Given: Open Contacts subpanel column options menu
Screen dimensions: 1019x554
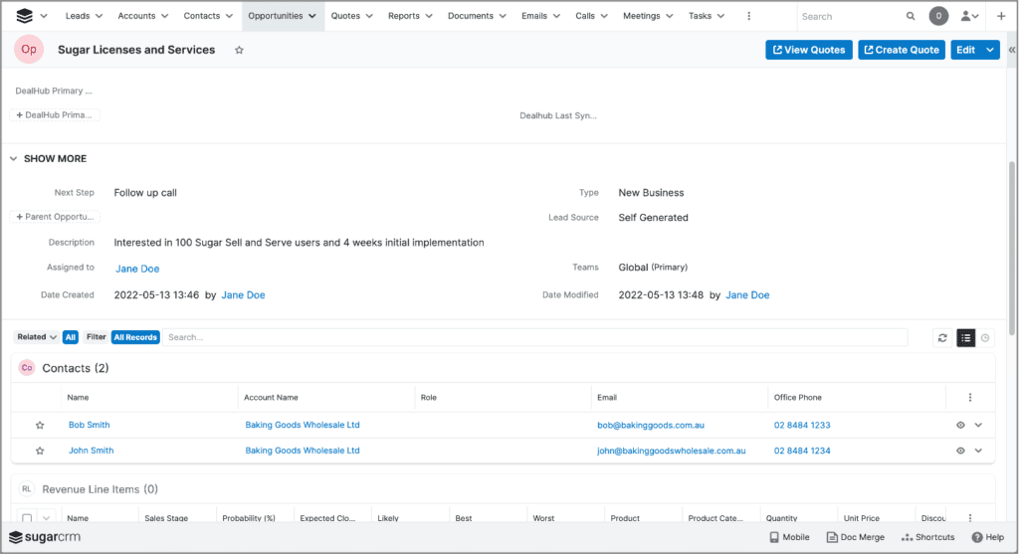Looking at the screenshot, I should [969, 398].
